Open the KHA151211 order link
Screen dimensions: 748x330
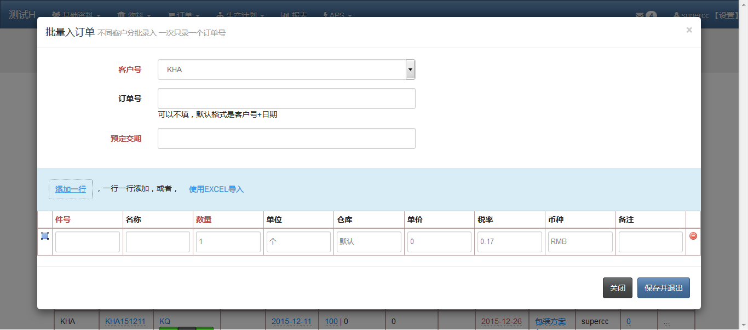[x=125, y=321]
